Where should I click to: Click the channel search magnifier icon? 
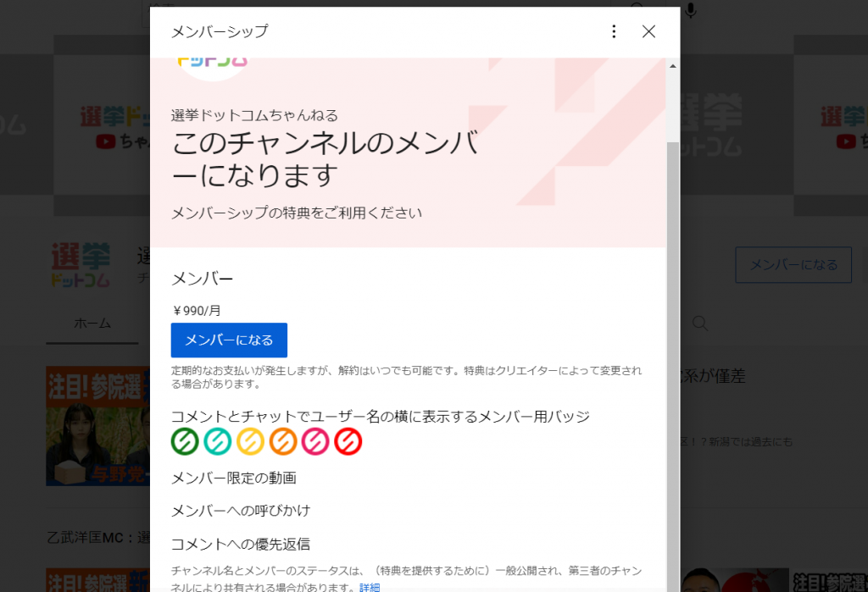pos(700,324)
